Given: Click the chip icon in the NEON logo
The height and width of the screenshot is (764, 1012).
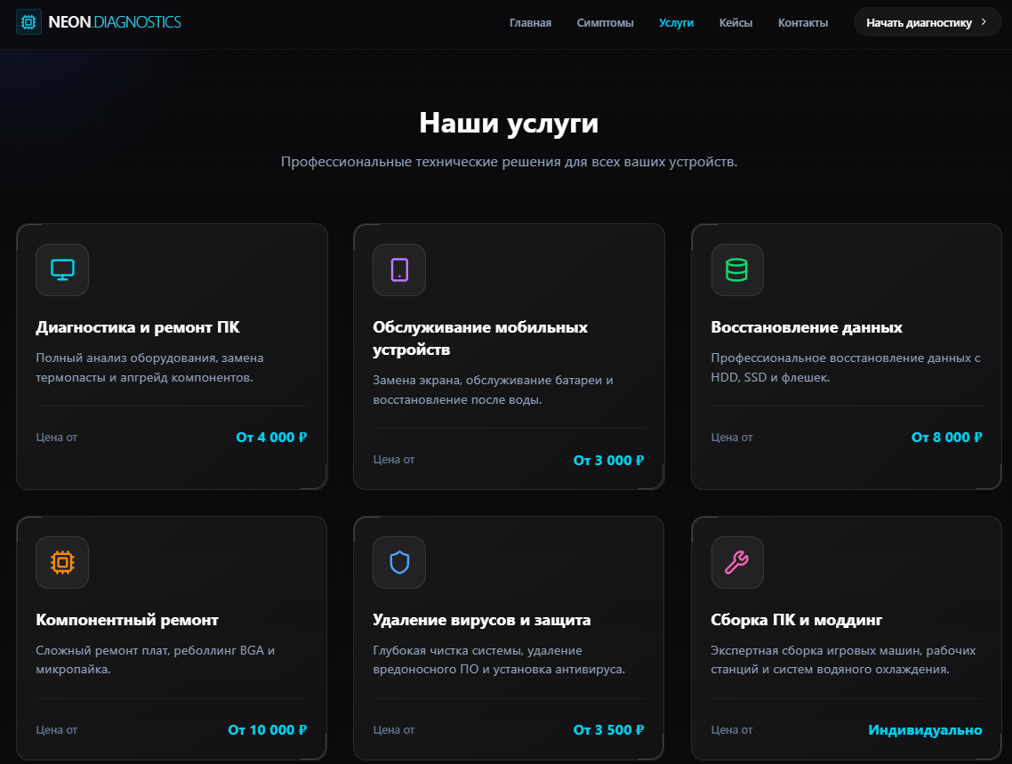Looking at the screenshot, I should pos(28,21).
